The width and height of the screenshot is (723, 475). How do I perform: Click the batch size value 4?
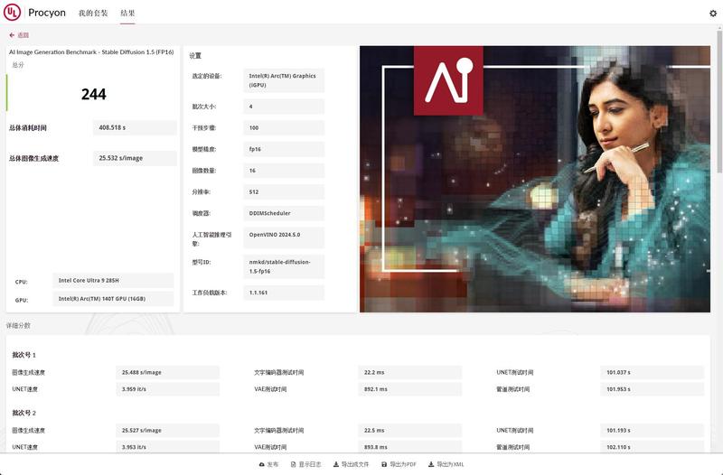point(284,107)
